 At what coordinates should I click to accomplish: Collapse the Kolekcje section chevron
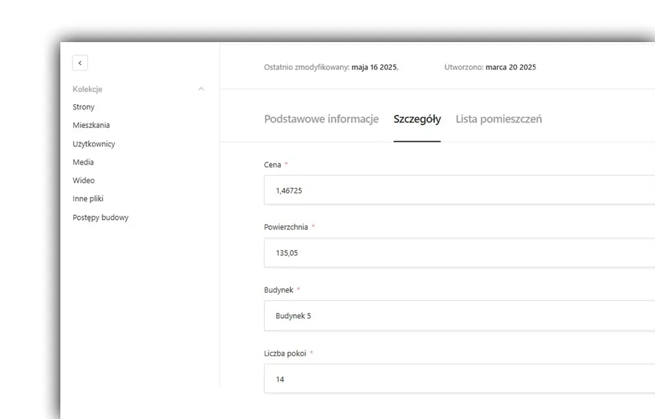tap(201, 89)
